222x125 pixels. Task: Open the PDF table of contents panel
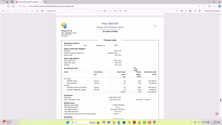pos(3,11)
